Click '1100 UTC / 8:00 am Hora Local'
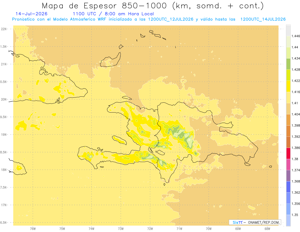The image size is (300, 232). tap(113, 14)
